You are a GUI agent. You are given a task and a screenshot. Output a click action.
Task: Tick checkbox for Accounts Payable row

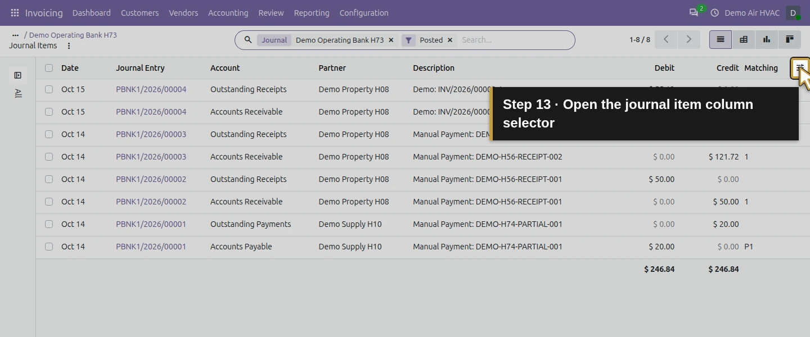49,247
